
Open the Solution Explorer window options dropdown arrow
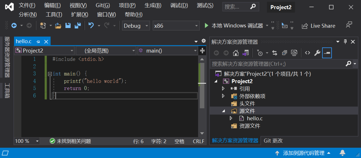point(338,42)
